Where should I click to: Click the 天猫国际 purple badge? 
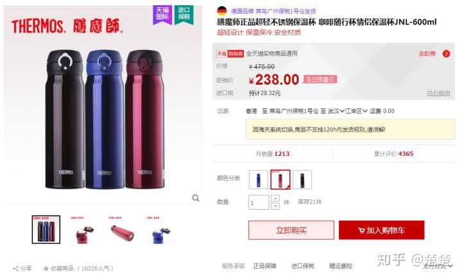coord(162,14)
